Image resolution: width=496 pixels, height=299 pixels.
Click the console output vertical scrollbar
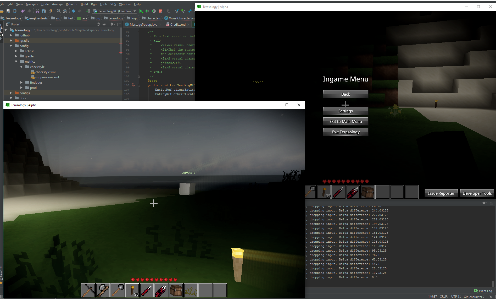coord(493,284)
